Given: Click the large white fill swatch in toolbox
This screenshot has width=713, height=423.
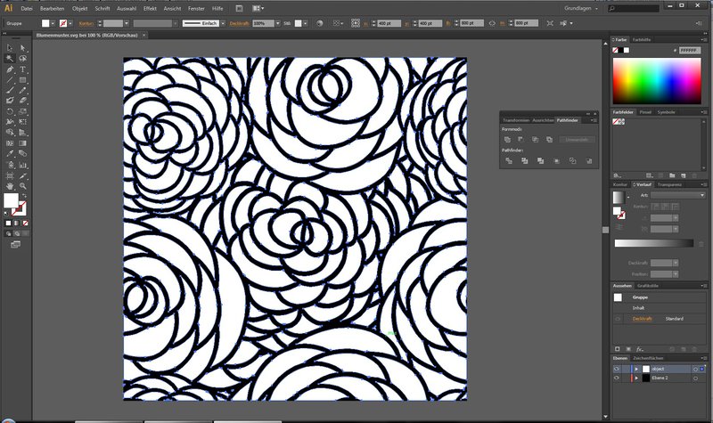Looking at the screenshot, I should [x=11, y=200].
